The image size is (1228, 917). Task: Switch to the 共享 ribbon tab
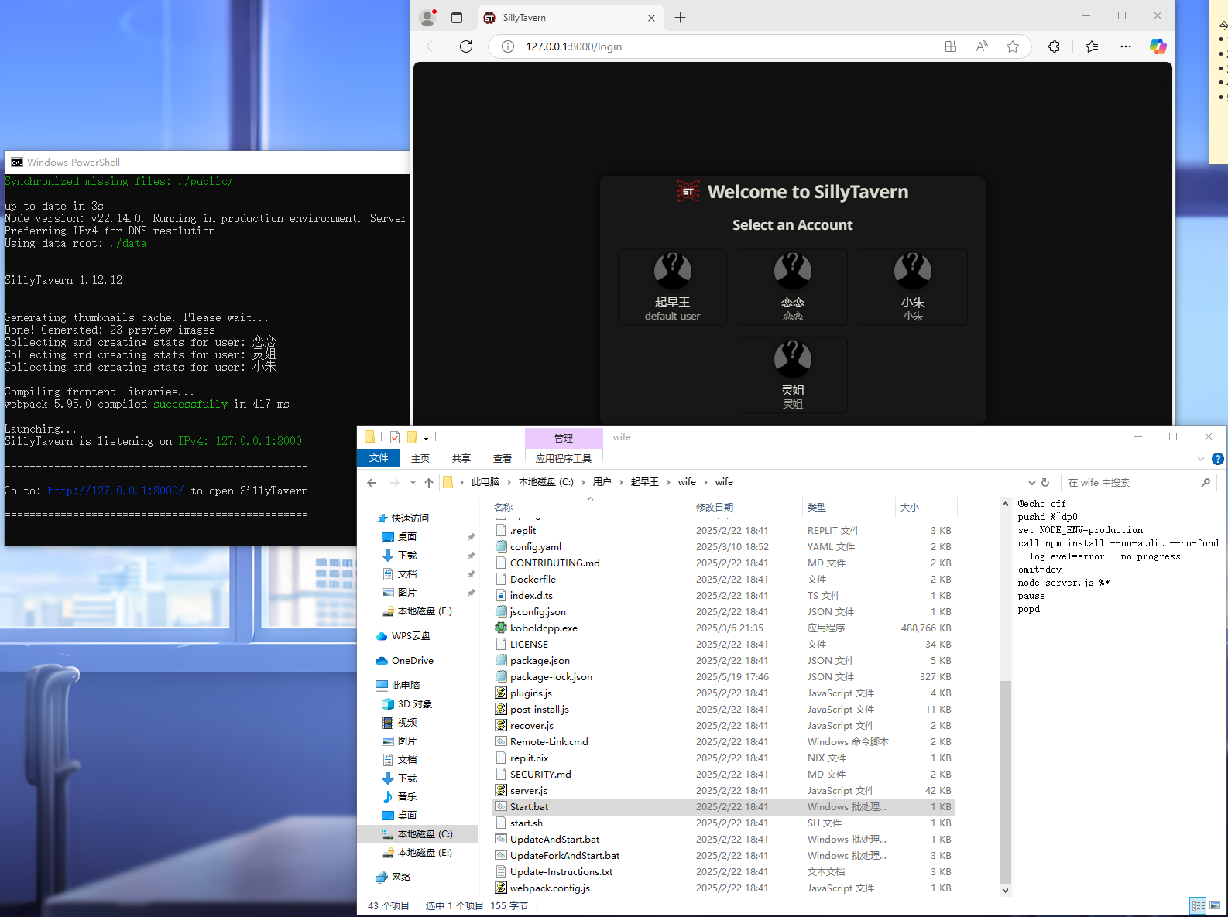[x=461, y=458]
